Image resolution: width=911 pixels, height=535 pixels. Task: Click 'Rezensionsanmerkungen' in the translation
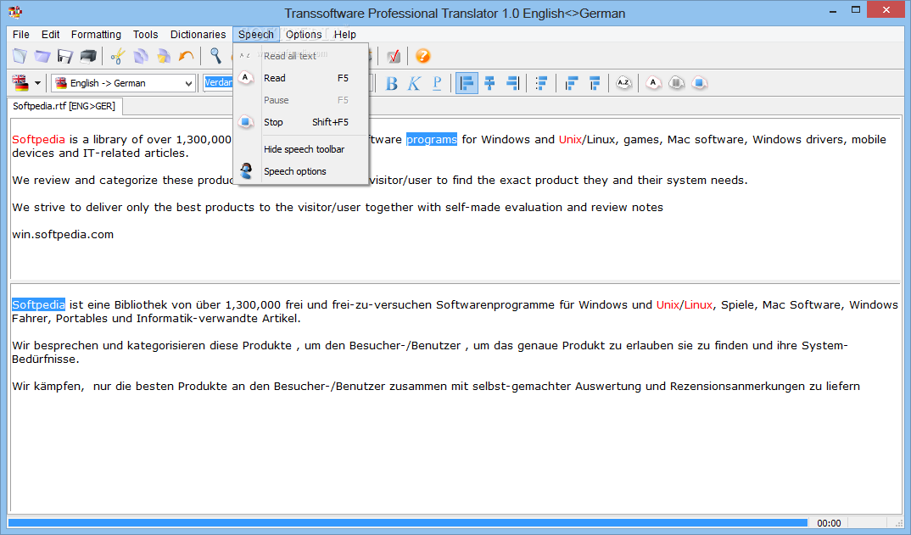click(x=737, y=387)
